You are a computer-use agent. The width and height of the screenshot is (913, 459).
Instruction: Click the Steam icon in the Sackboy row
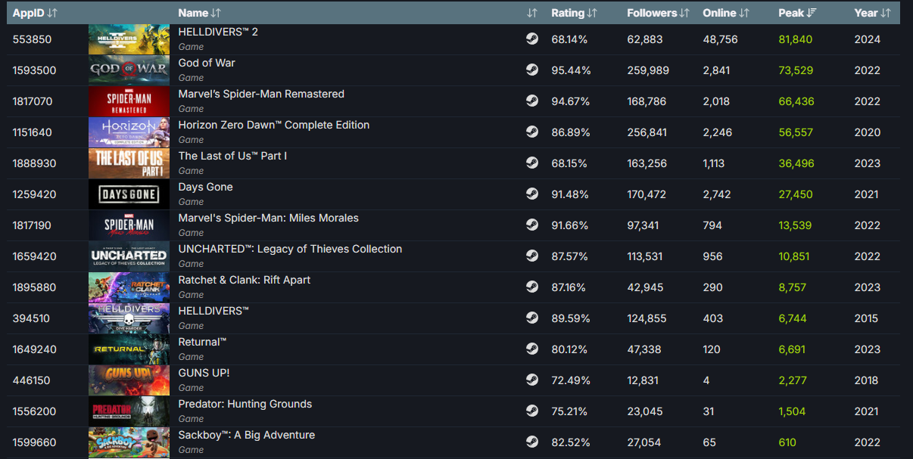click(532, 442)
